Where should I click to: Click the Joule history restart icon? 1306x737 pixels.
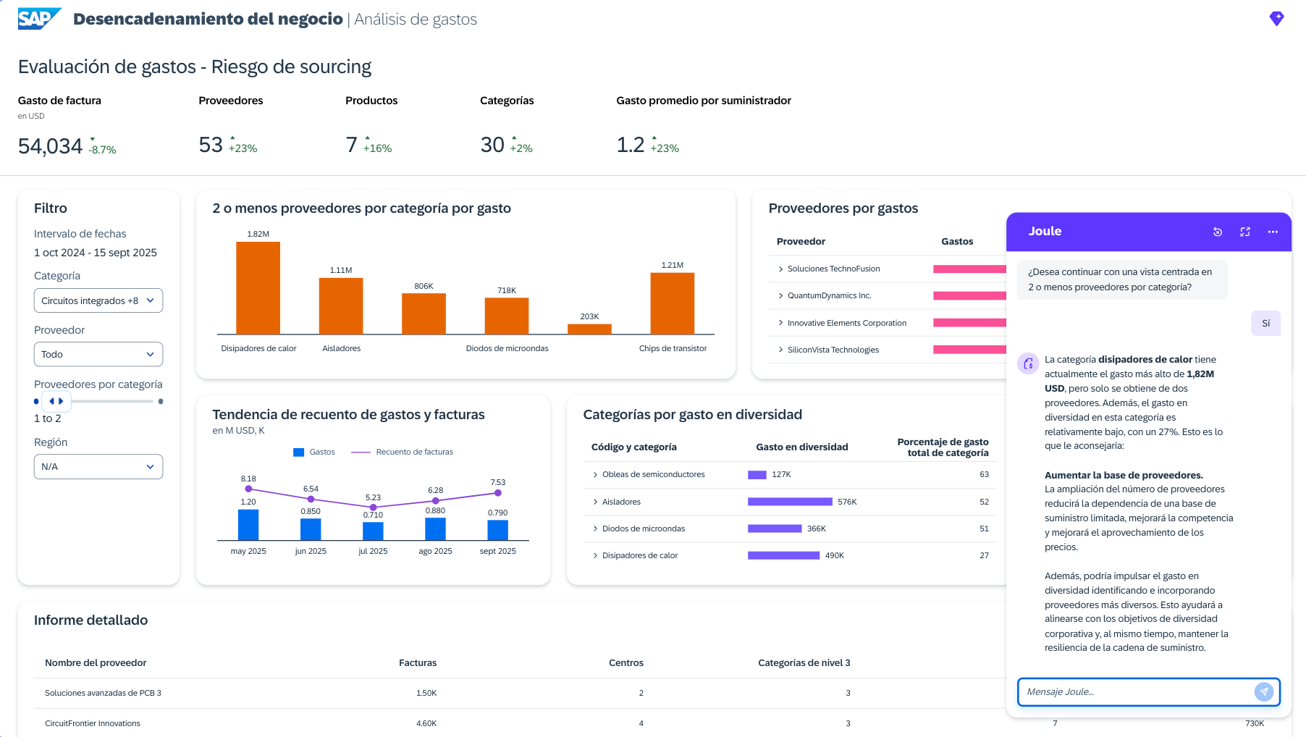[x=1218, y=232]
